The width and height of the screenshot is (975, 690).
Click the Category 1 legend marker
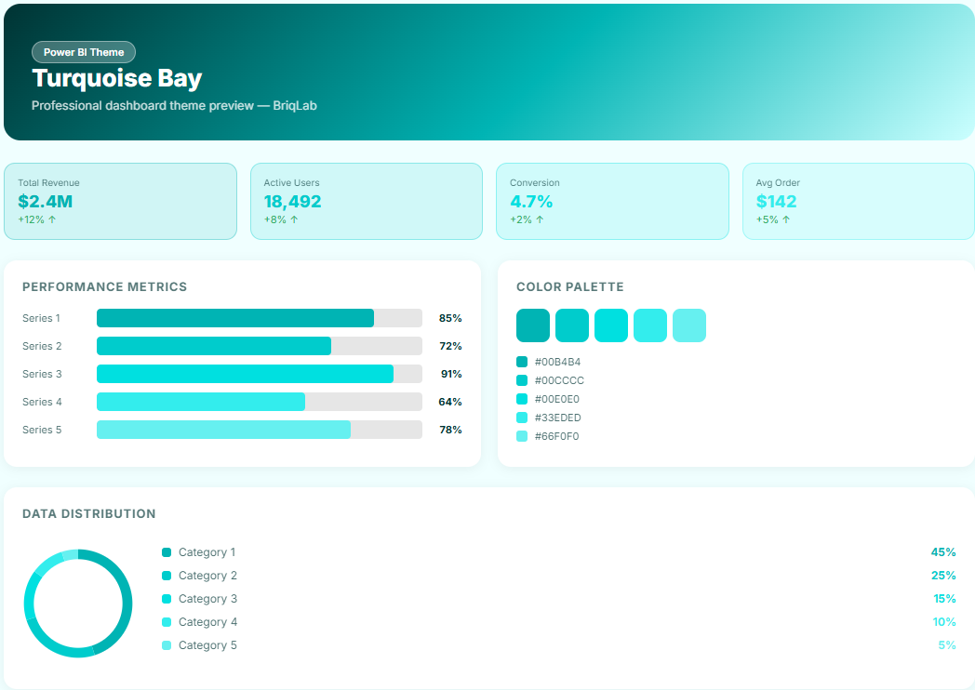tap(167, 552)
